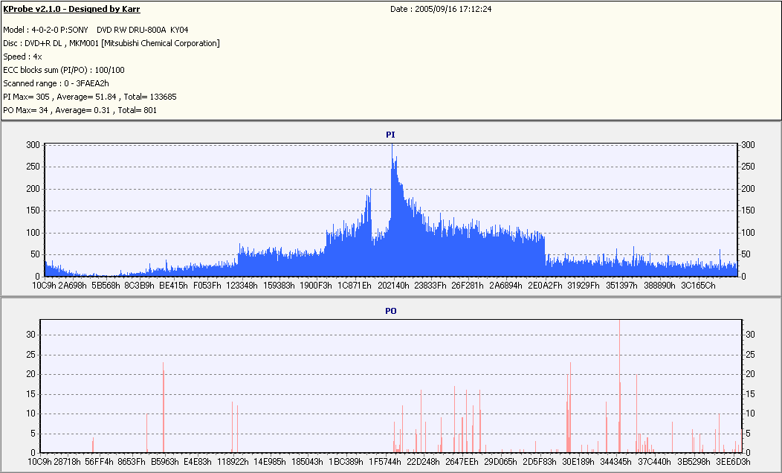Click the Scanned range 0 - 3FAEA2h line

(x=56, y=83)
